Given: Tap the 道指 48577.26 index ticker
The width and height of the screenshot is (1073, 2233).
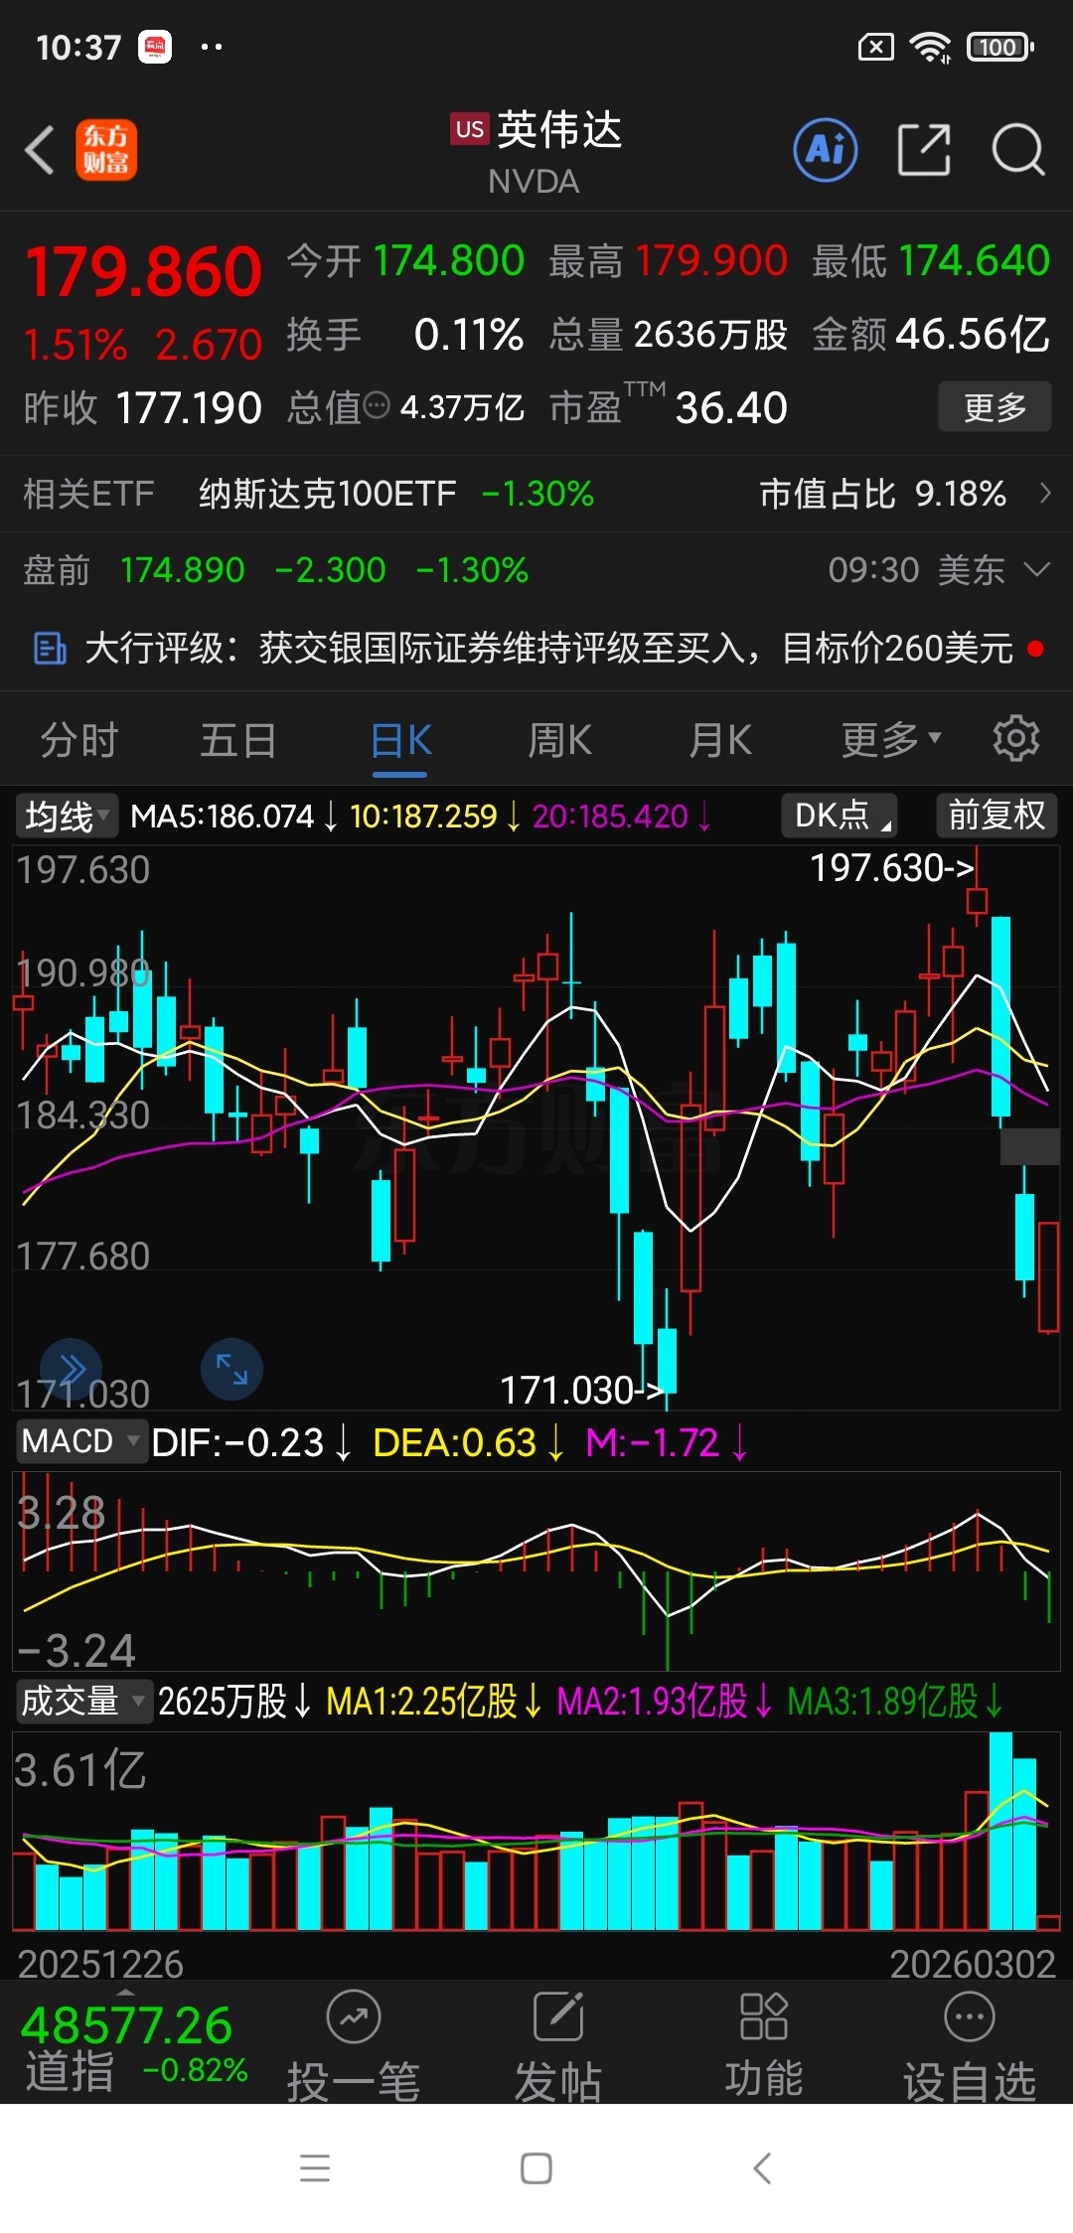Looking at the screenshot, I should pos(135,2046).
